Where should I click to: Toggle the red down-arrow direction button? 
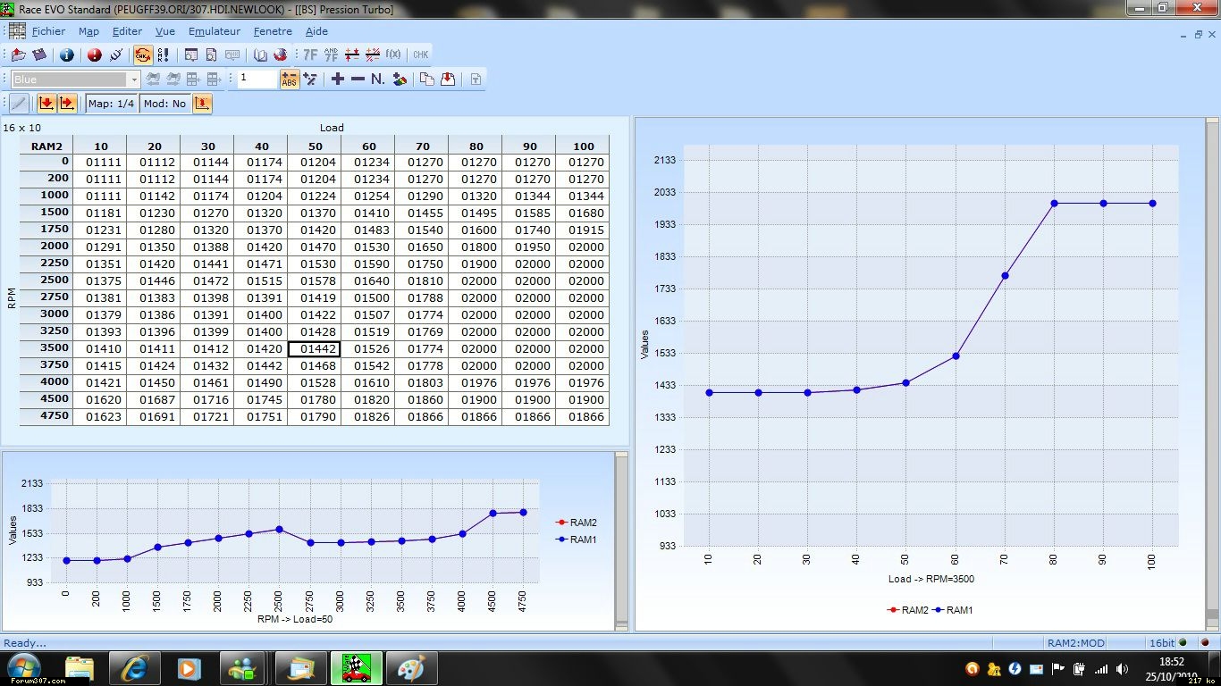[46, 104]
